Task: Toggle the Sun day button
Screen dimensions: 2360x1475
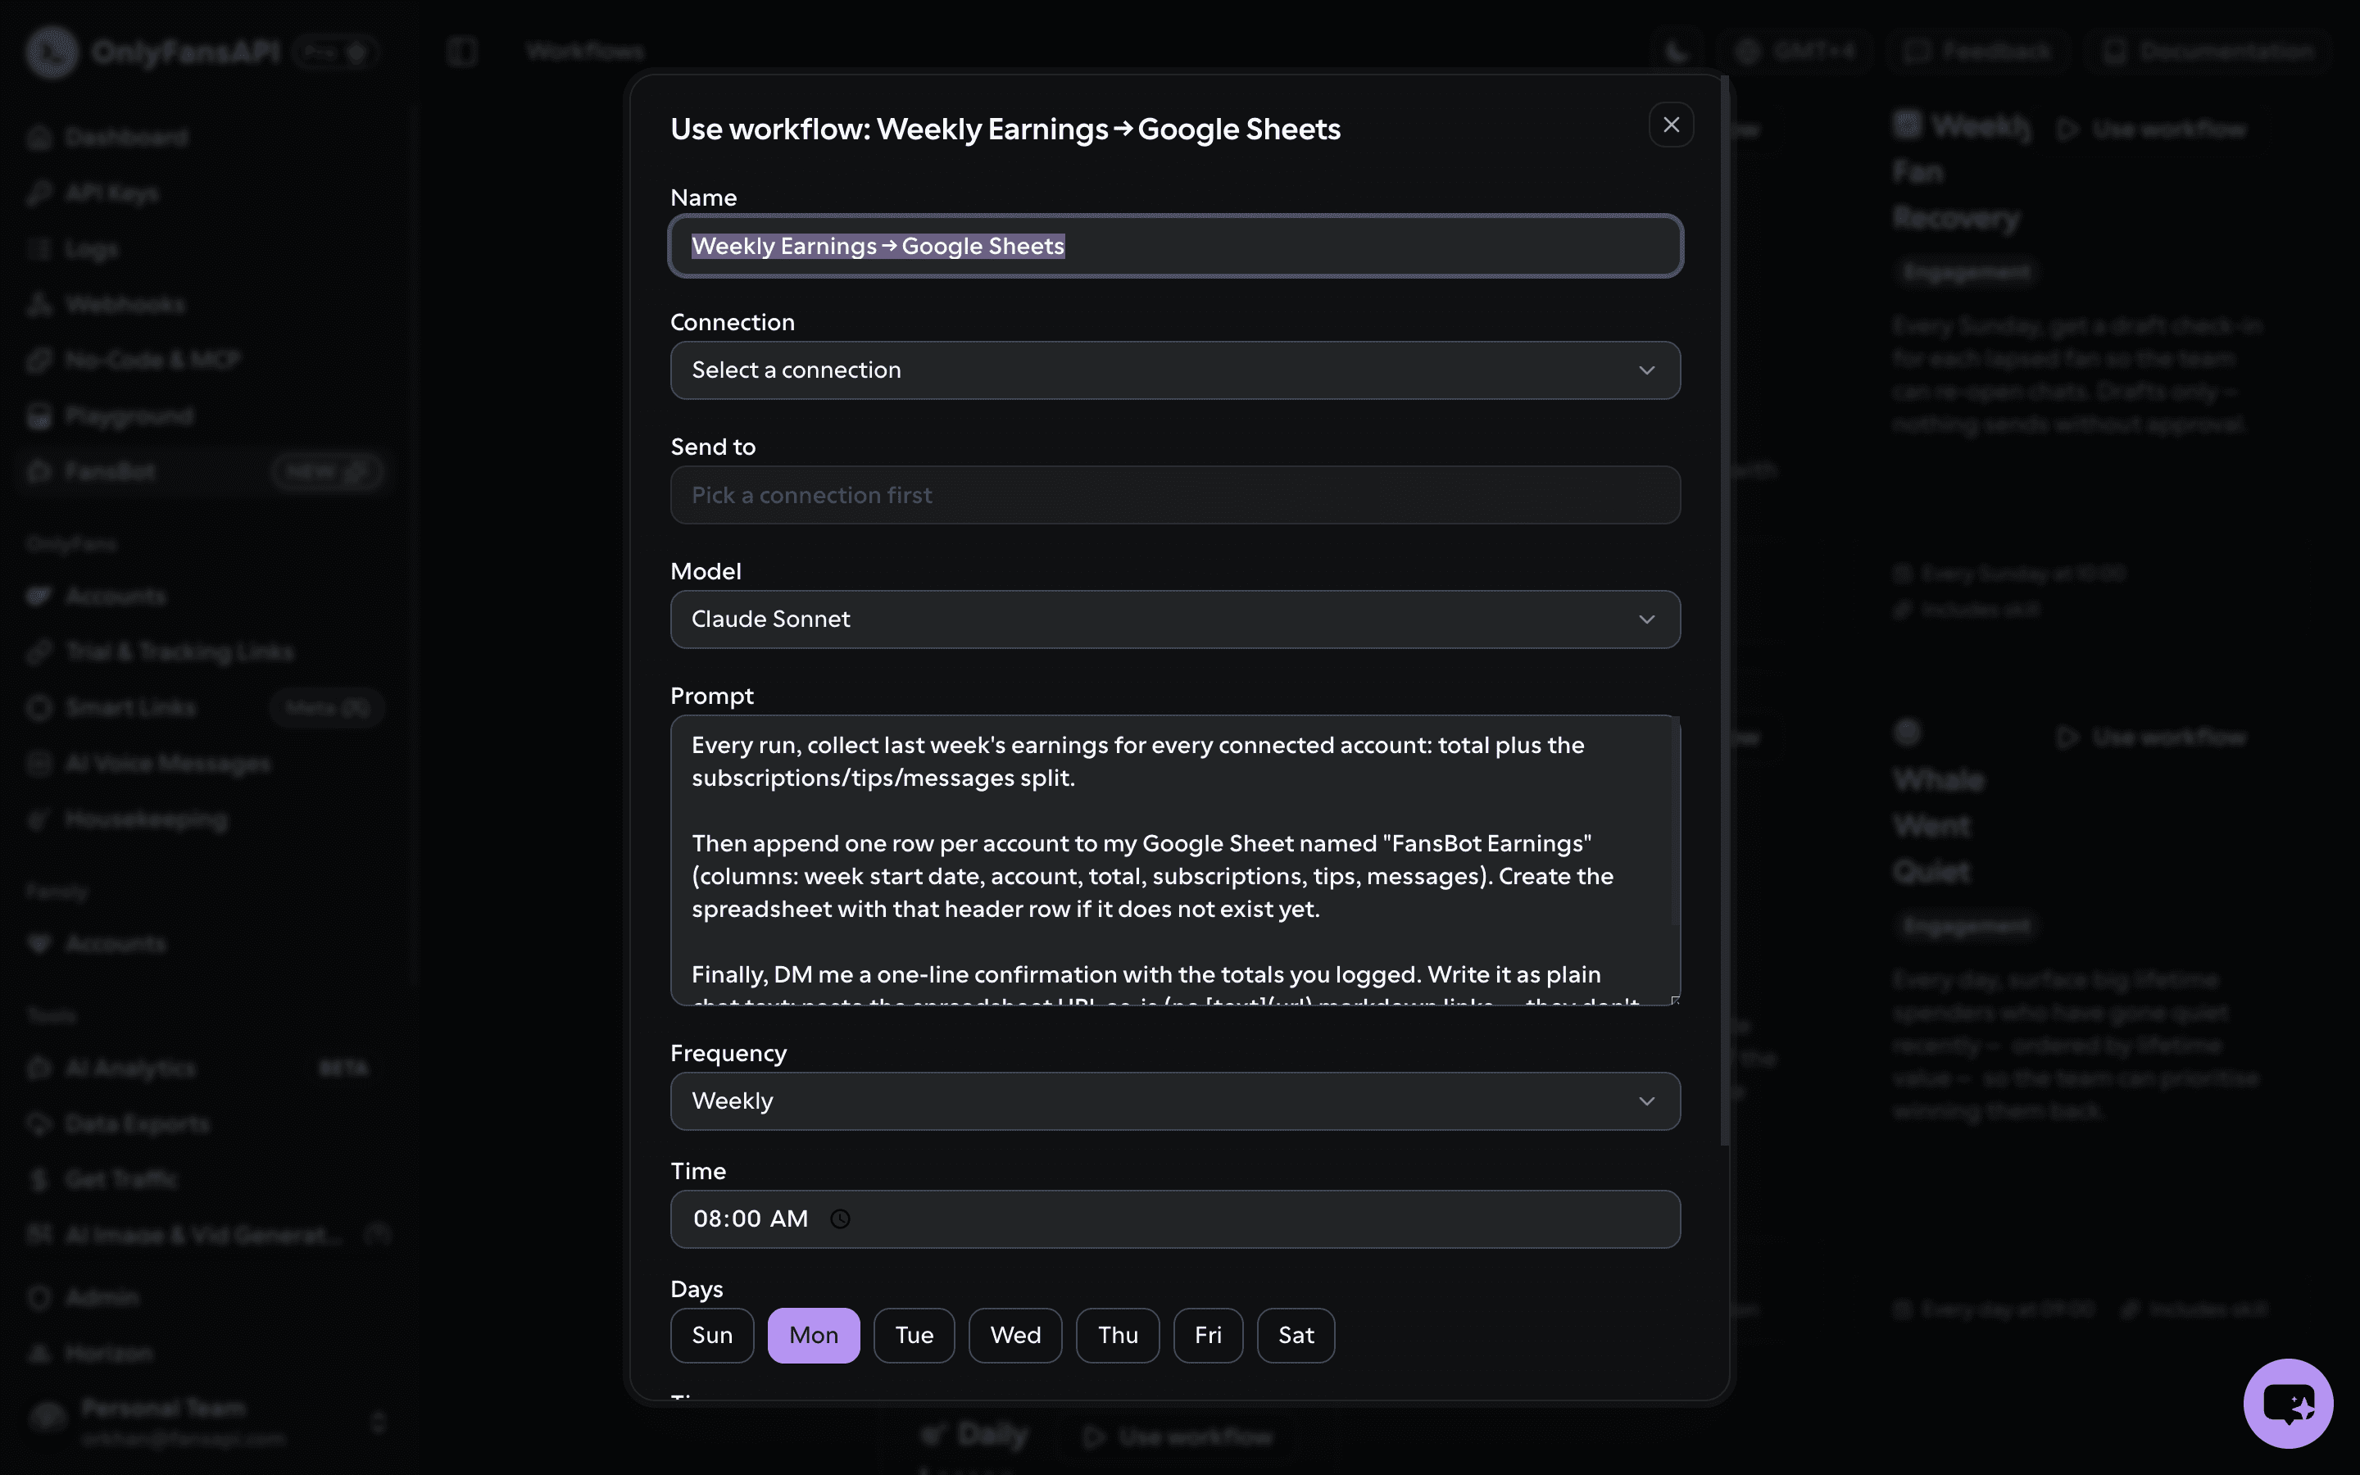Action: click(x=712, y=1336)
